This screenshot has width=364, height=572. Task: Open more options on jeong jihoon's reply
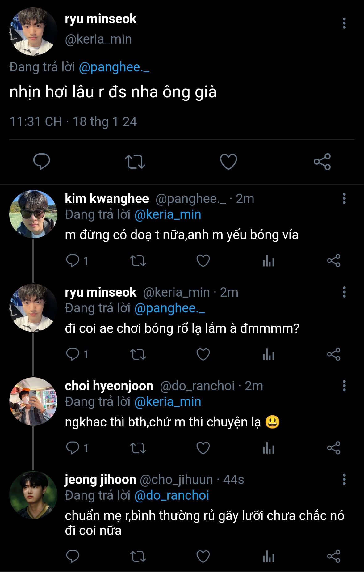[344, 480]
